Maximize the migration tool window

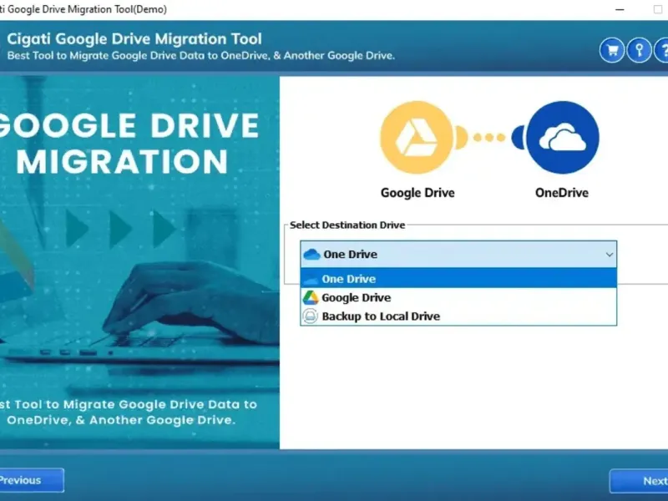658,9
